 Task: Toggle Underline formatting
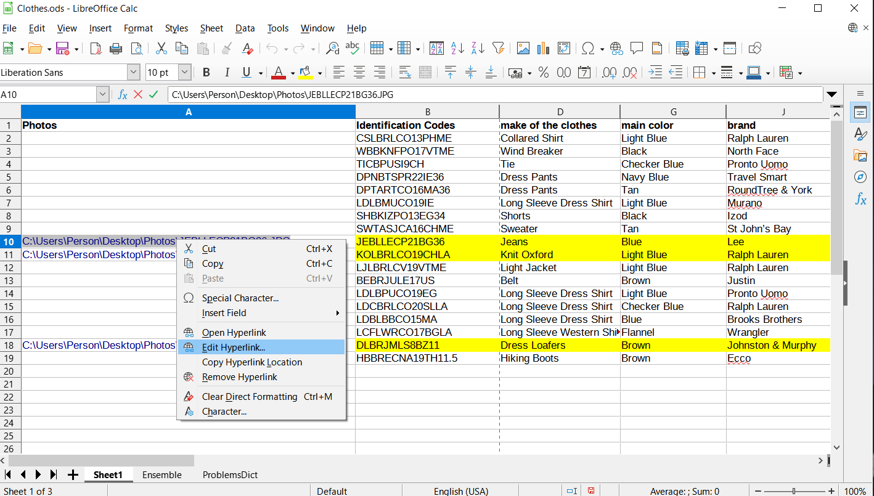pyautogui.click(x=247, y=73)
